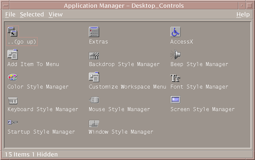This screenshot has width=255, height=160.
Task: Click the Screen Style Manager icon
Action: (x=175, y=100)
